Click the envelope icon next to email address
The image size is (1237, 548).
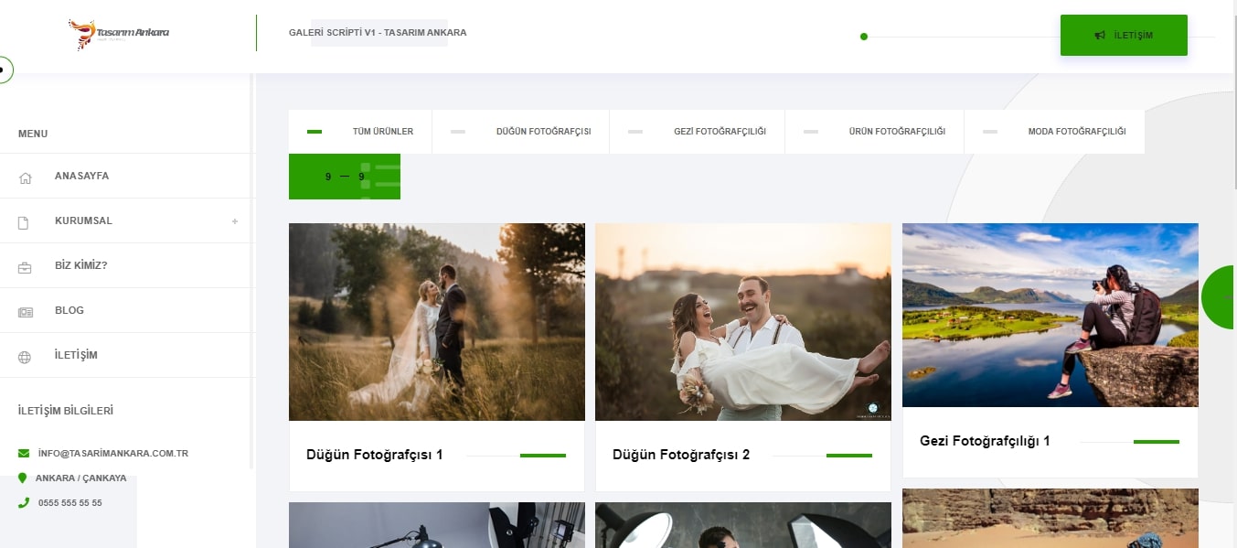(x=24, y=454)
